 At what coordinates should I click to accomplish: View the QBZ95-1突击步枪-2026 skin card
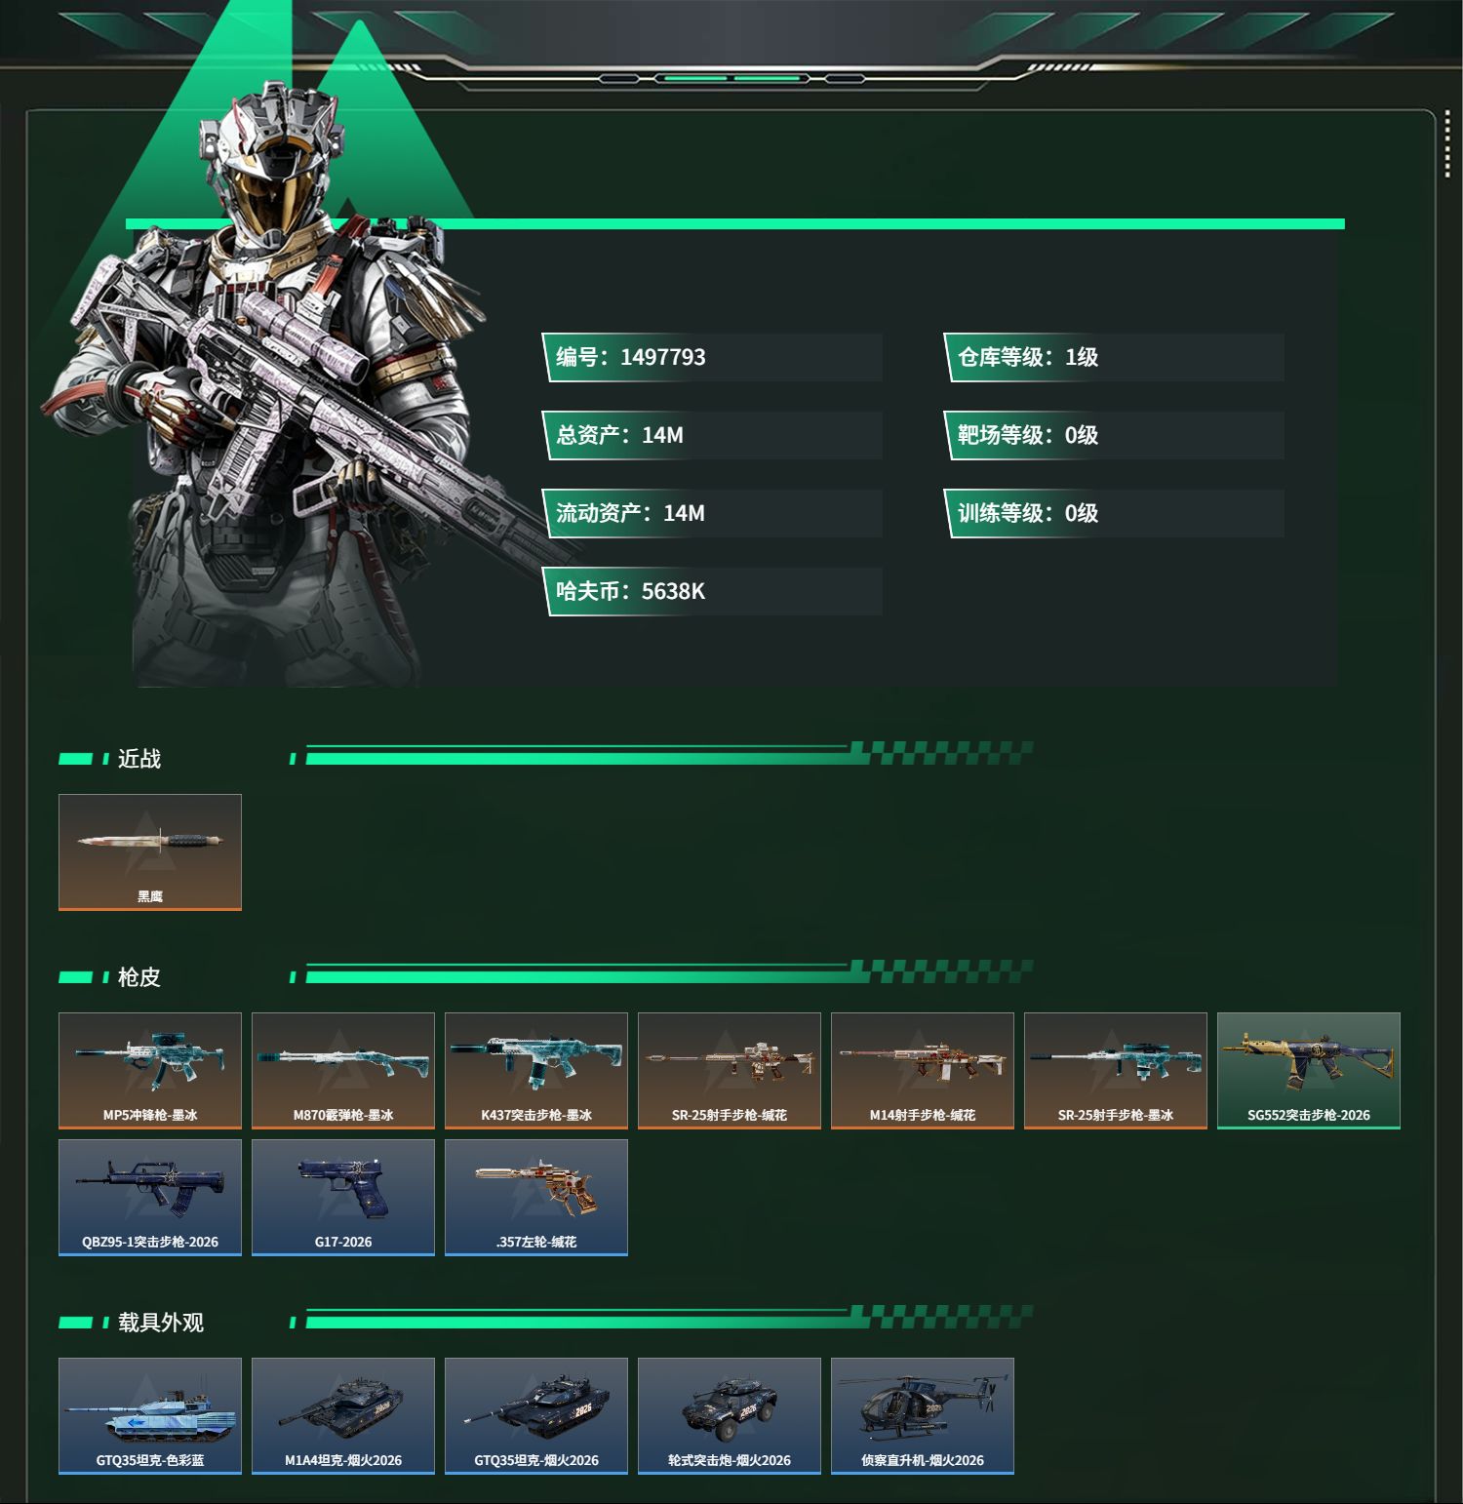(150, 1198)
